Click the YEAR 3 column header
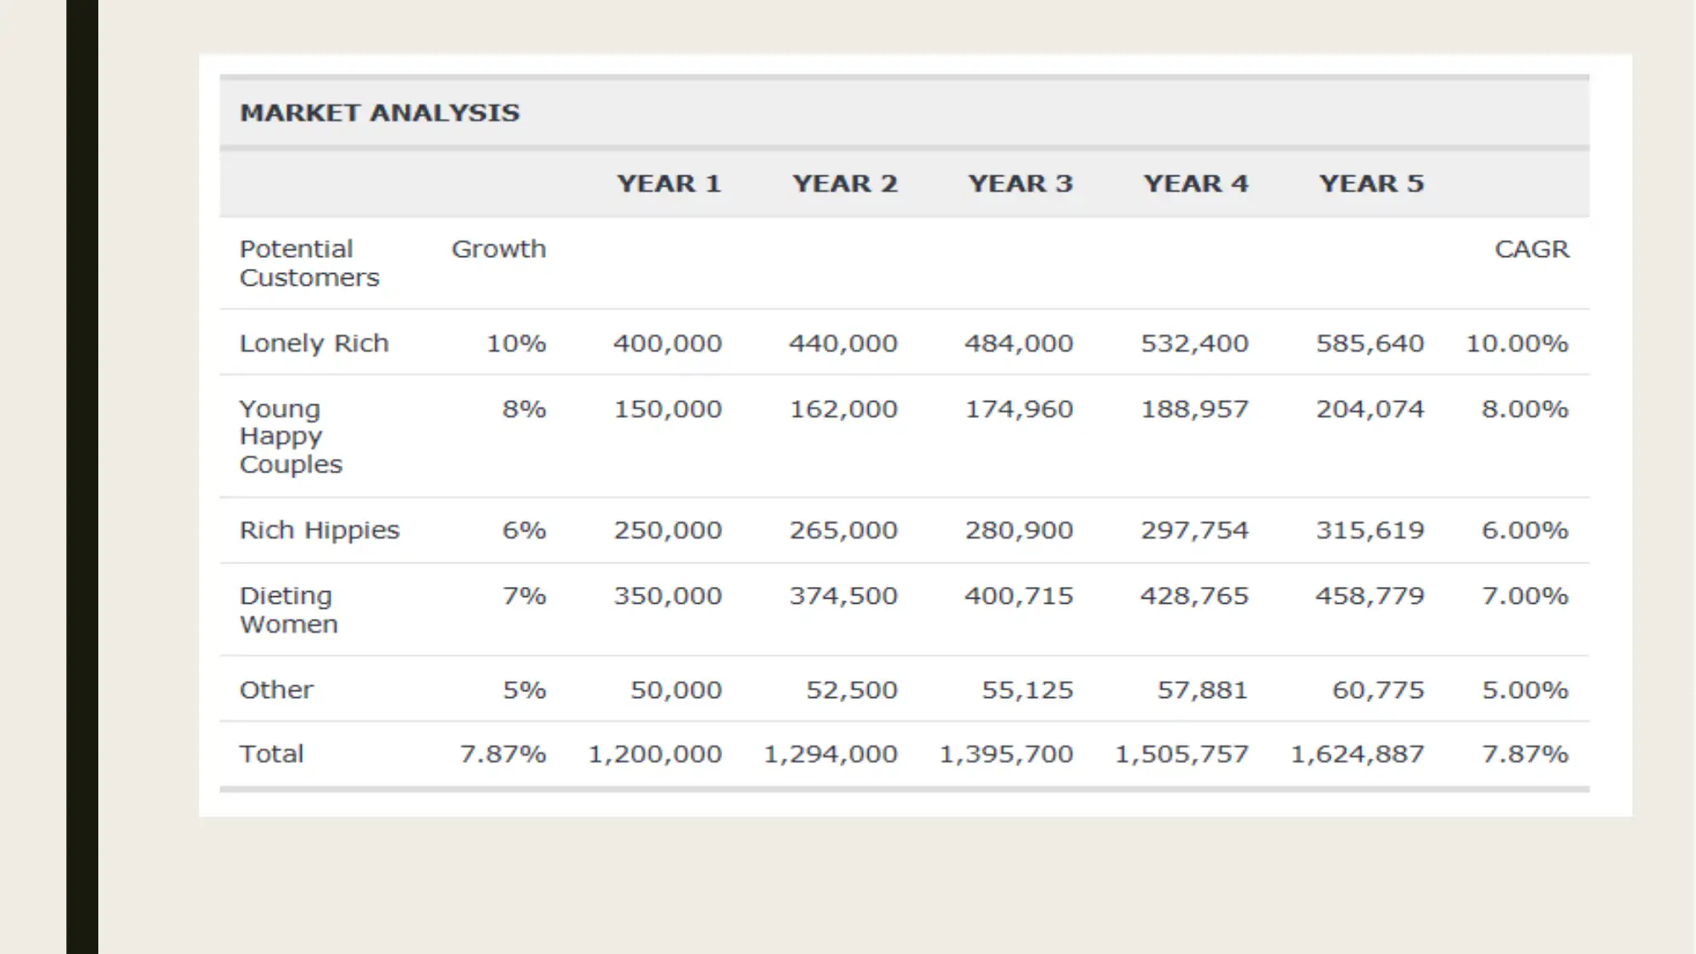 pyautogui.click(x=1020, y=183)
